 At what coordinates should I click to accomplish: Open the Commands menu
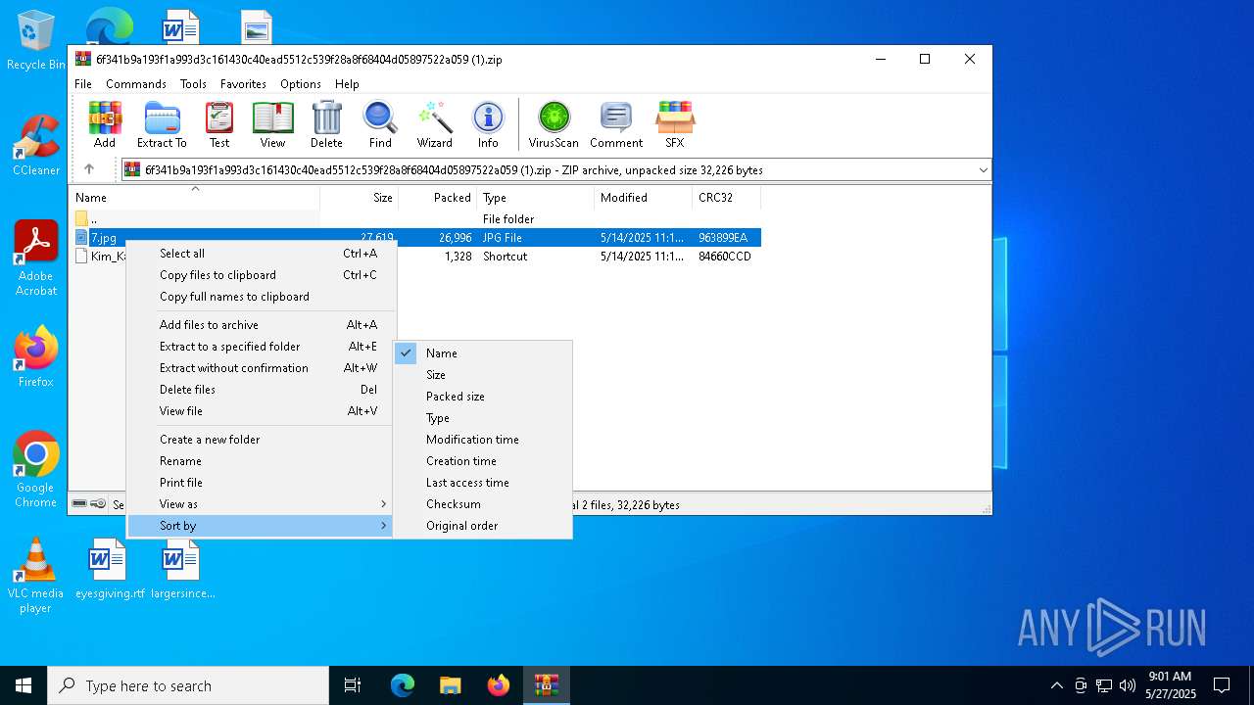pos(136,84)
